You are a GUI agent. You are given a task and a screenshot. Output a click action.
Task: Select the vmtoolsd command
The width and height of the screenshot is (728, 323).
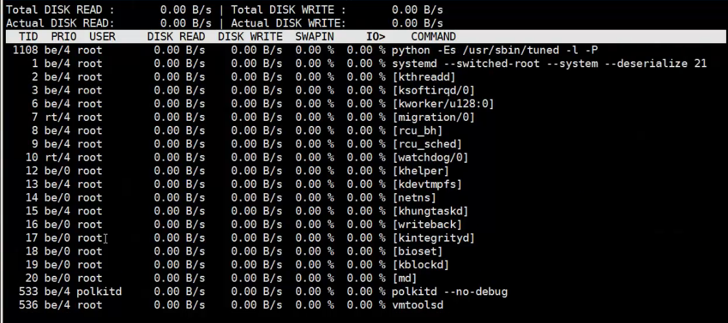tap(417, 305)
